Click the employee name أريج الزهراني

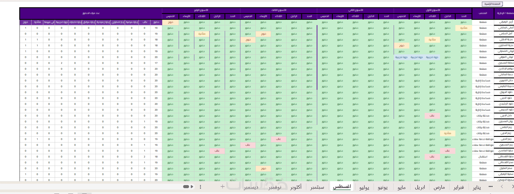point(506,22)
